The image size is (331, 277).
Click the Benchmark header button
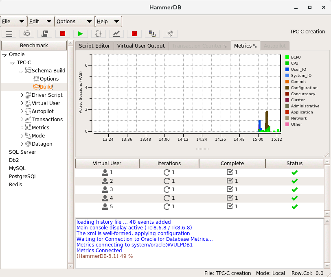pos(34,46)
